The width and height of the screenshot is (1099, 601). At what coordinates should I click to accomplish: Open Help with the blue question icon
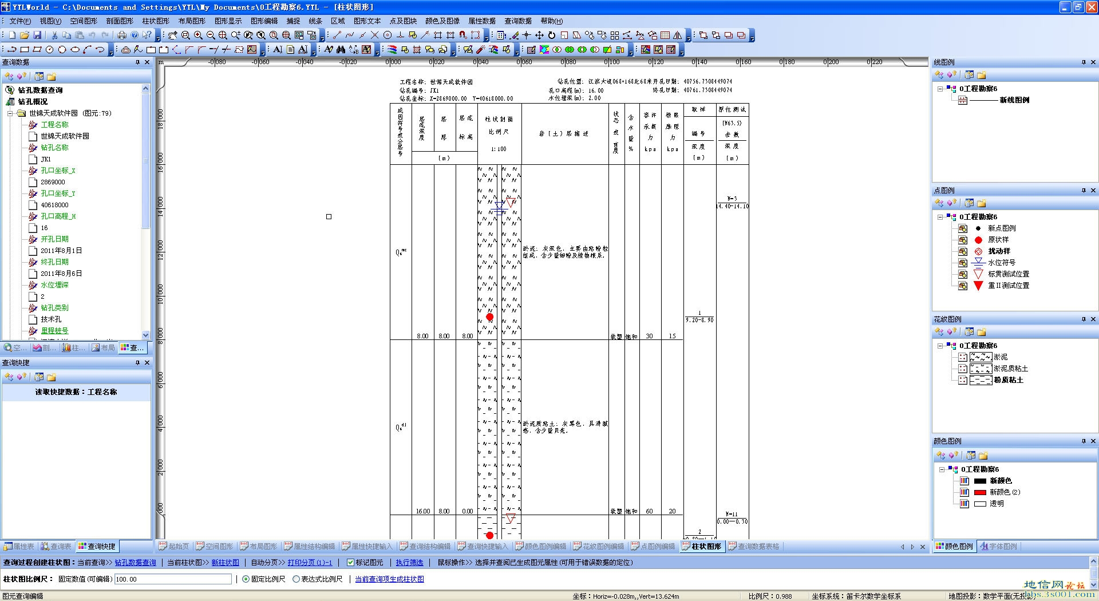click(135, 35)
